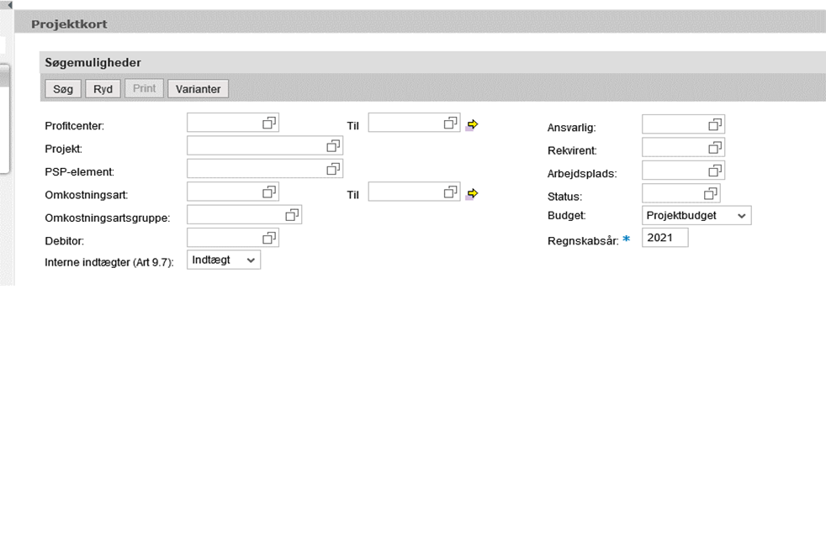Open value help icon for Debitor field

click(269, 238)
